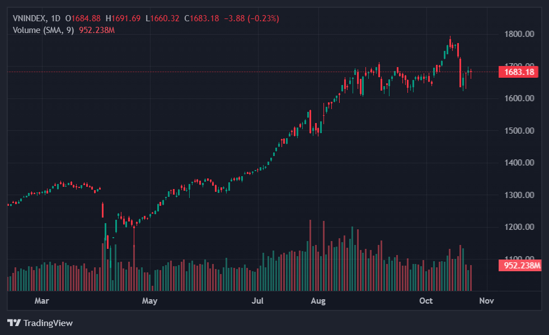
Task: Click the red 1683.18 current price label
Action: tap(520, 72)
